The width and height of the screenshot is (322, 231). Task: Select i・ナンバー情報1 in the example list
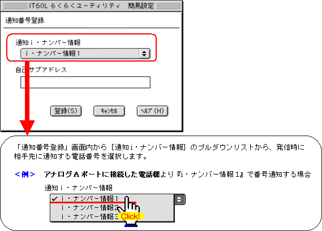(90, 198)
